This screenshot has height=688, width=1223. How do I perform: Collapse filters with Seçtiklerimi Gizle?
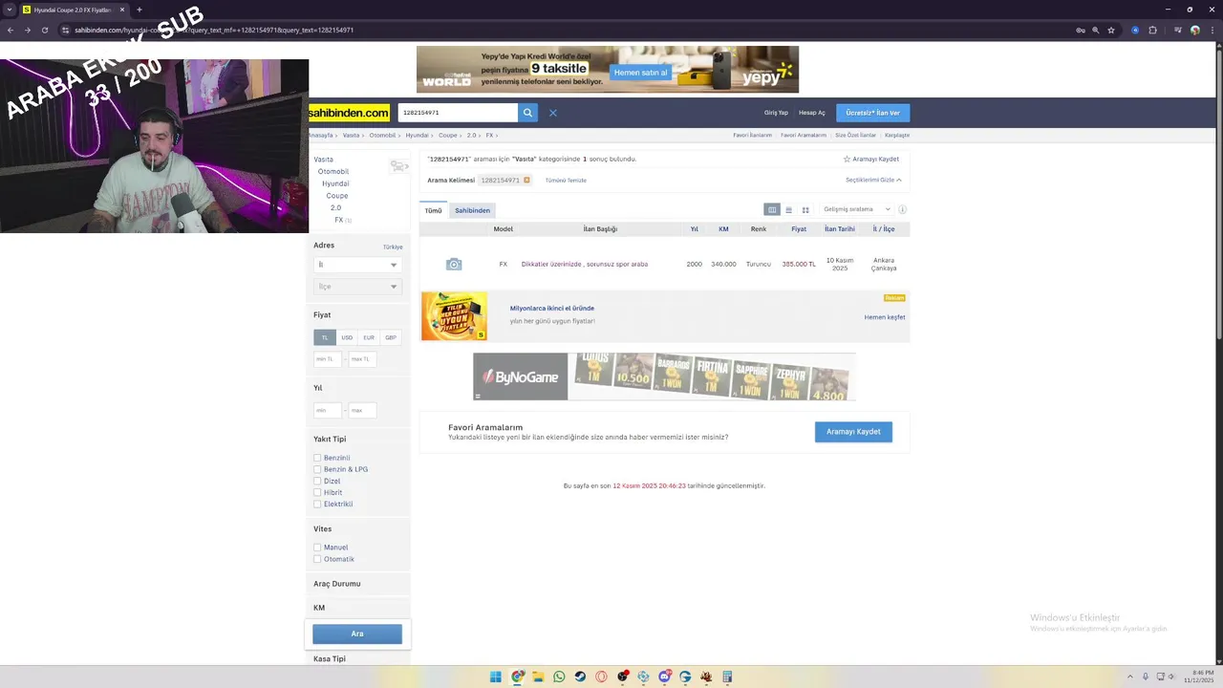(x=873, y=180)
